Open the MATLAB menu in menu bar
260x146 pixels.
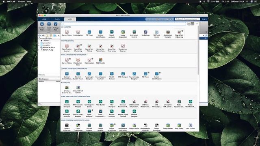pos(11,2)
